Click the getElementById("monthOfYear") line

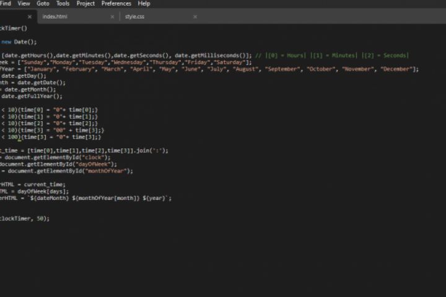tap(66, 171)
